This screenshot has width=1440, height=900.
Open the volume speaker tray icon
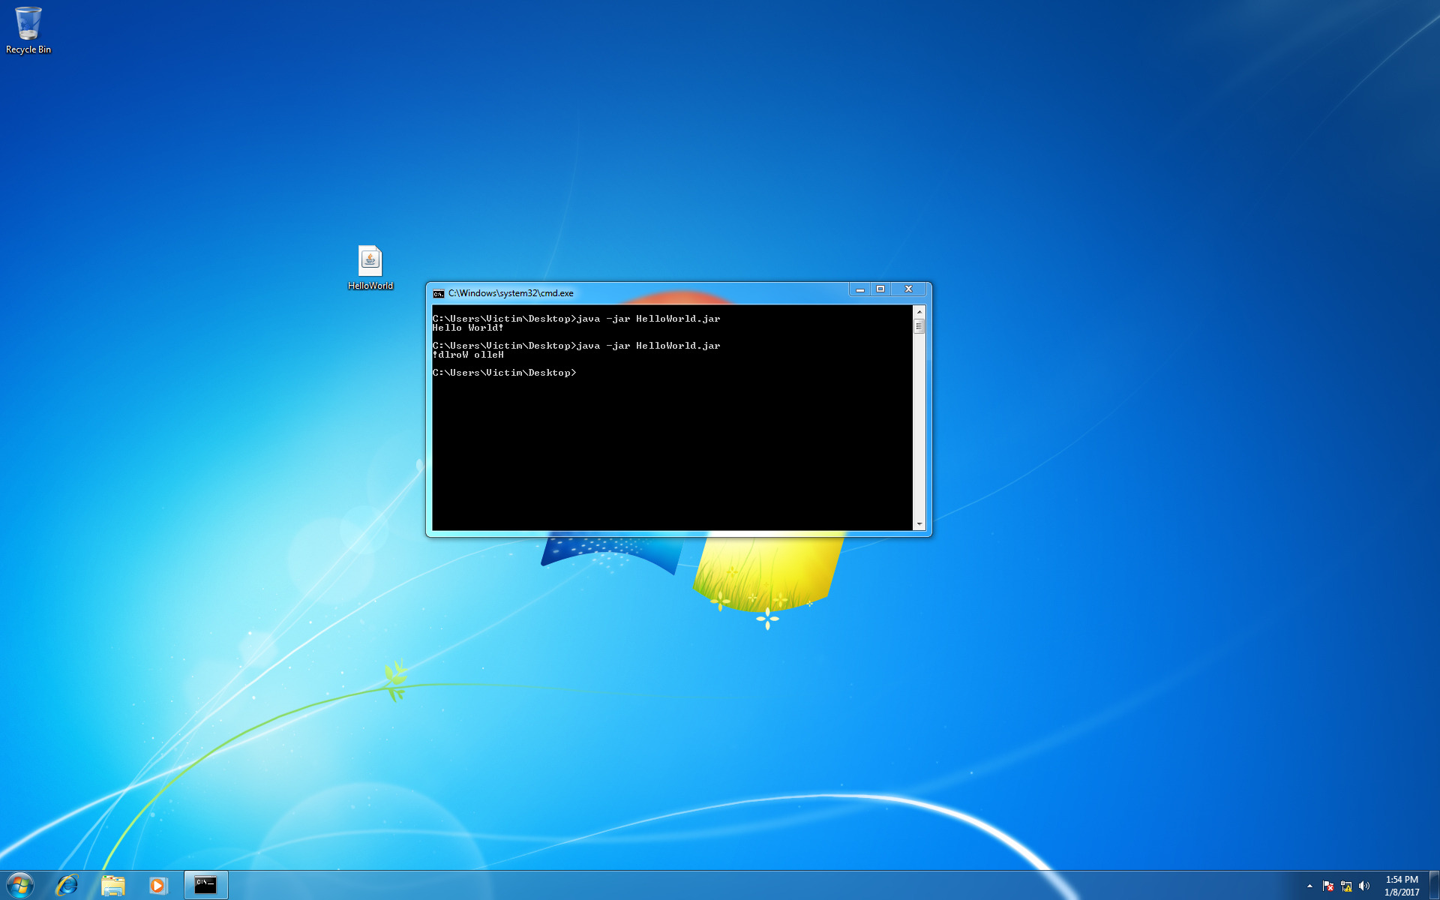click(1364, 886)
